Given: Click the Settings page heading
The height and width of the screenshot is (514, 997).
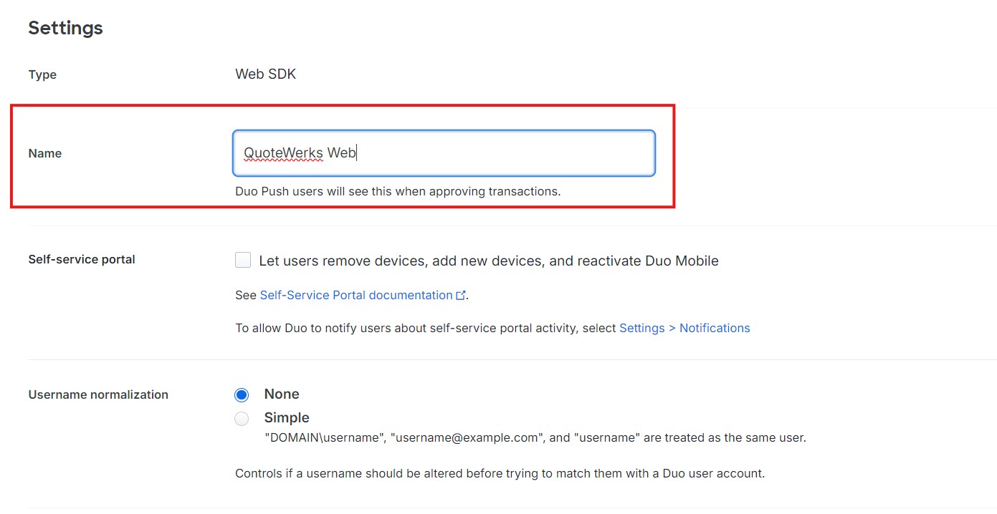Looking at the screenshot, I should tap(65, 28).
